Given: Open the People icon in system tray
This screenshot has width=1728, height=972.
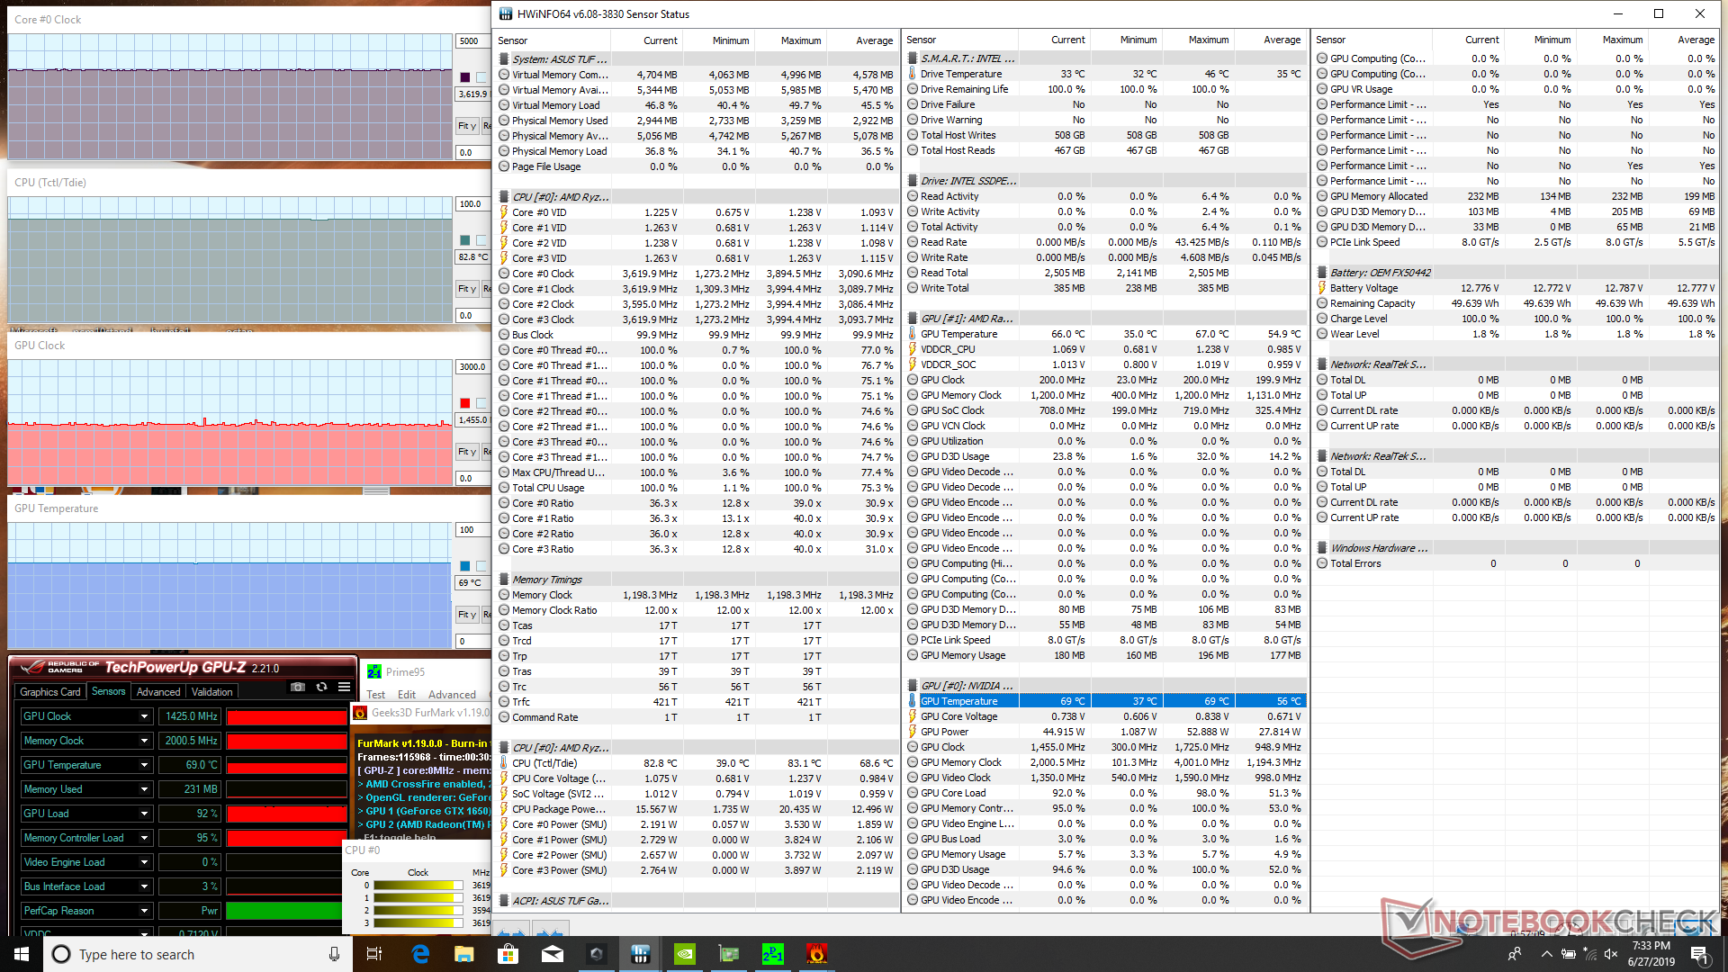Looking at the screenshot, I should click(x=1515, y=954).
